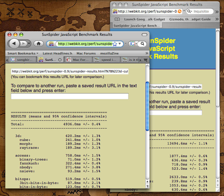Switch to Mac For... tab

(x=78, y=60)
